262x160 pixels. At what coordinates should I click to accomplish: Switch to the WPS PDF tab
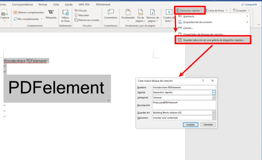(x=84, y=4)
